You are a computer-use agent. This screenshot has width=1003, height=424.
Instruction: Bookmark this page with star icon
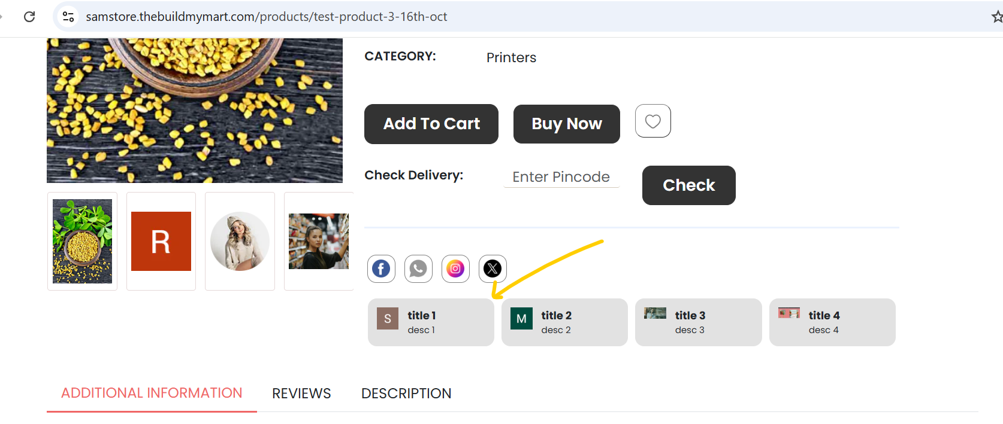tap(996, 17)
